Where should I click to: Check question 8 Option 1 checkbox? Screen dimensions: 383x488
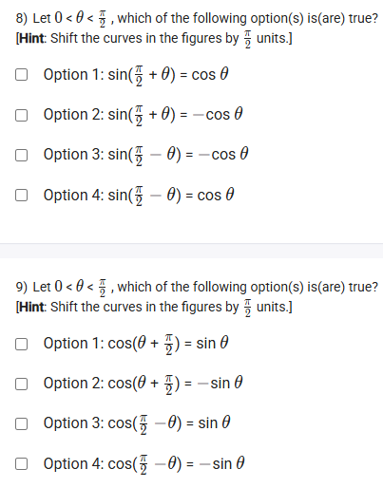click(x=21, y=75)
